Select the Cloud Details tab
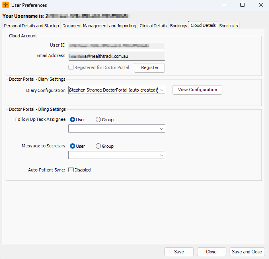 pyautogui.click(x=203, y=25)
